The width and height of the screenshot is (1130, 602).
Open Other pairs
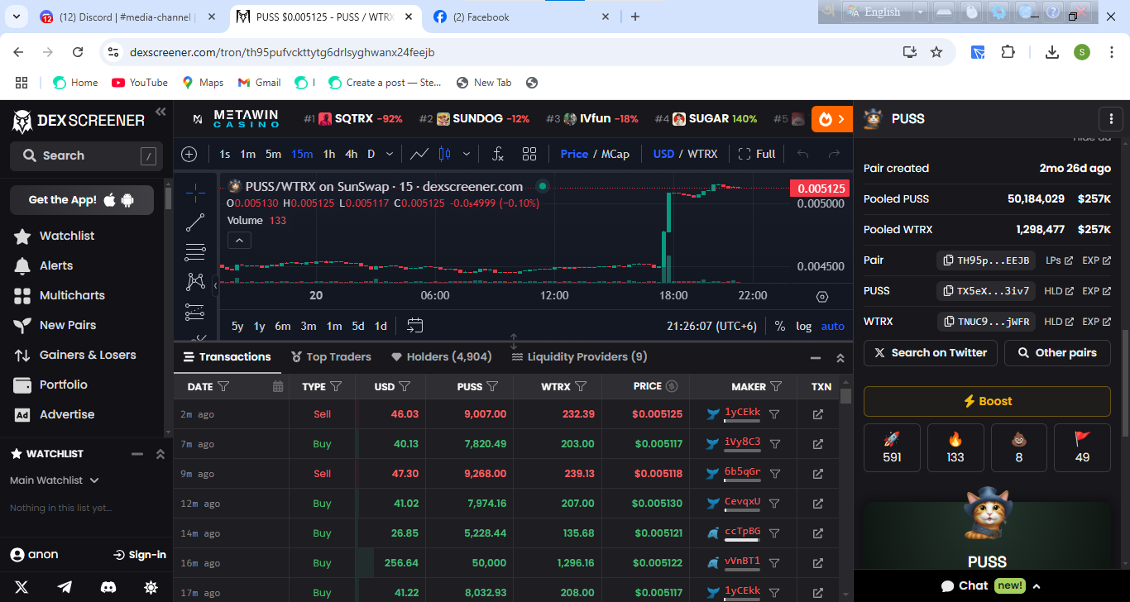point(1057,353)
